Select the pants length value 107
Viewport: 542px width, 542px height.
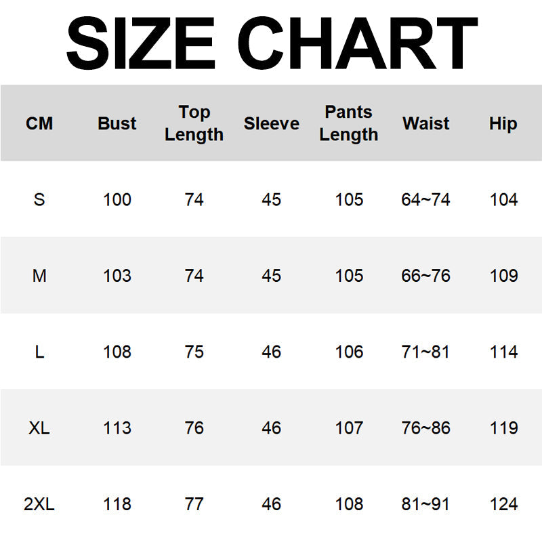[x=349, y=428]
